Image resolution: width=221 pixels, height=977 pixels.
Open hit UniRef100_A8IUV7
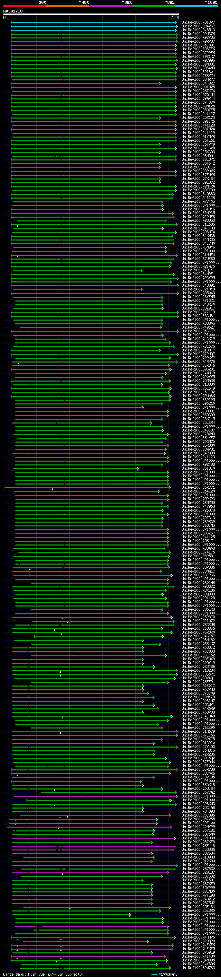click(198, 23)
